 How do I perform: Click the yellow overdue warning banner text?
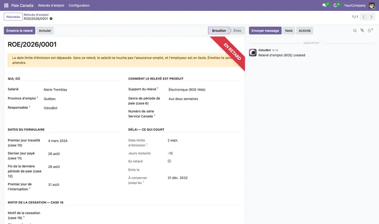[x=122, y=60]
